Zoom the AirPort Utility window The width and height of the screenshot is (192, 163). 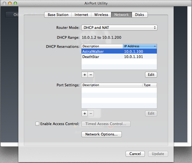(x=15, y=3)
